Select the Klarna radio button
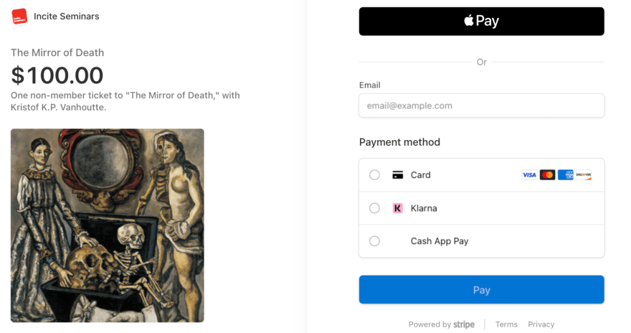Image resolution: width=631 pixels, height=333 pixels. (x=375, y=208)
